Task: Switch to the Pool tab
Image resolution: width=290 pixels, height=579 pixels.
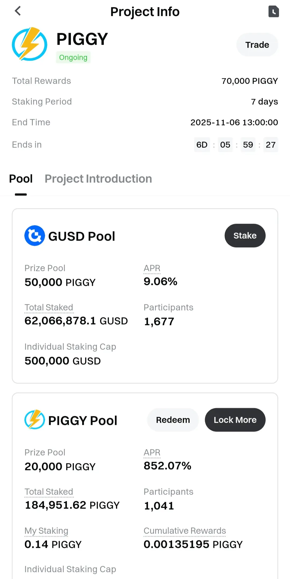Action: point(21,179)
